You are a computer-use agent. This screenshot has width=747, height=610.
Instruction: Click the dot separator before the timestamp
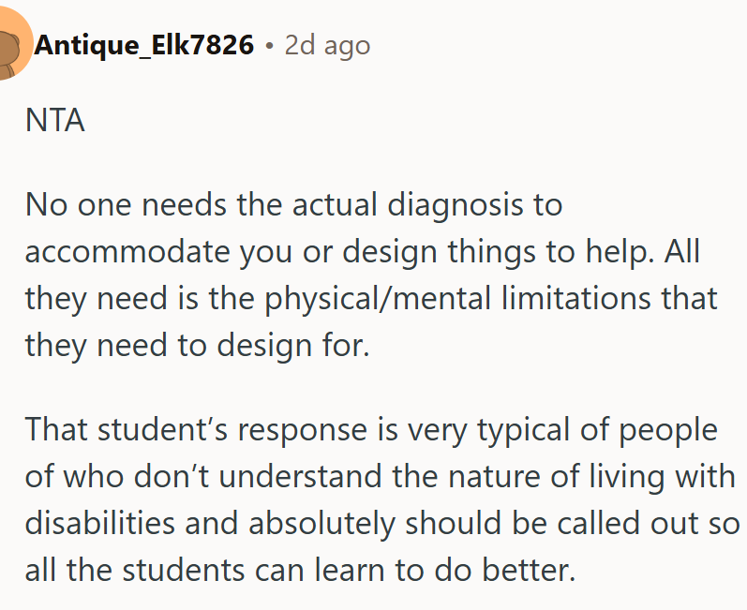click(x=269, y=46)
